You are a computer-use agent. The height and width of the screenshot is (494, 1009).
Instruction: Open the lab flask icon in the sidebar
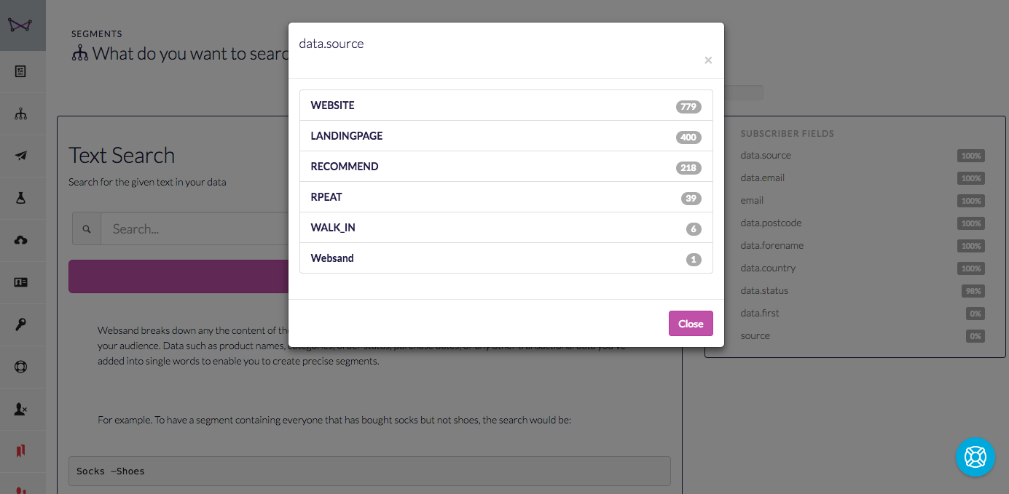(20, 198)
